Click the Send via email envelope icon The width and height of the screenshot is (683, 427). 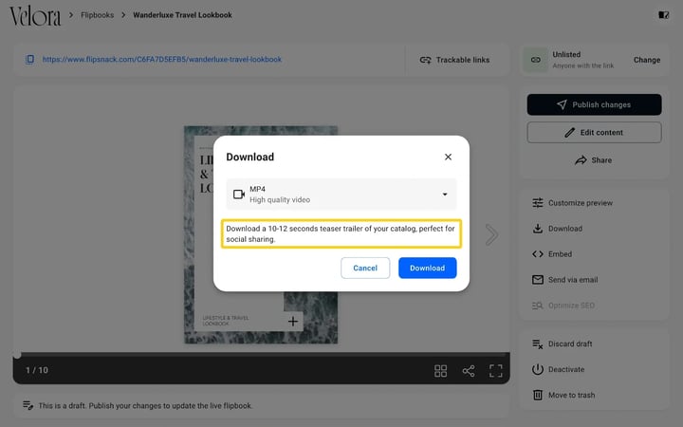538,280
